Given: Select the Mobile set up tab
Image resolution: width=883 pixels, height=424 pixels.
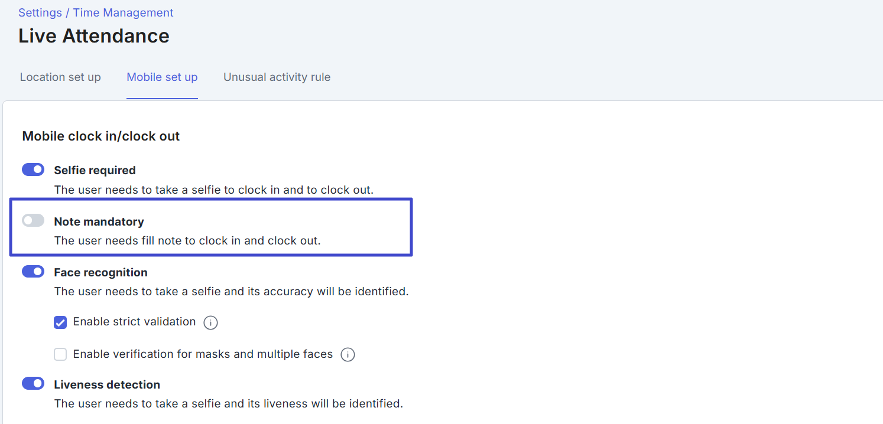Looking at the screenshot, I should coord(162,77).
